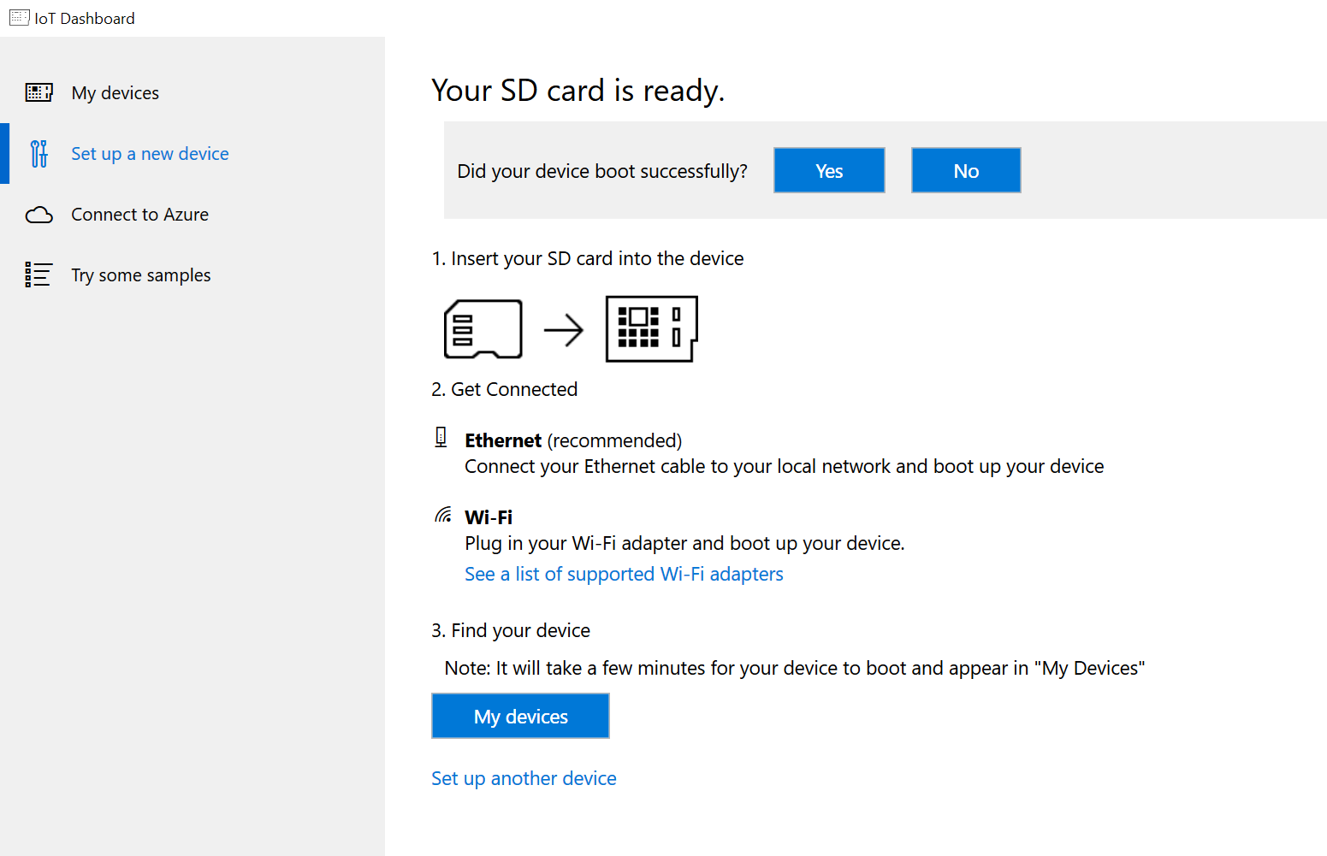
Task: Select "Set up a new device" menu text
Action: pos(150,154)
